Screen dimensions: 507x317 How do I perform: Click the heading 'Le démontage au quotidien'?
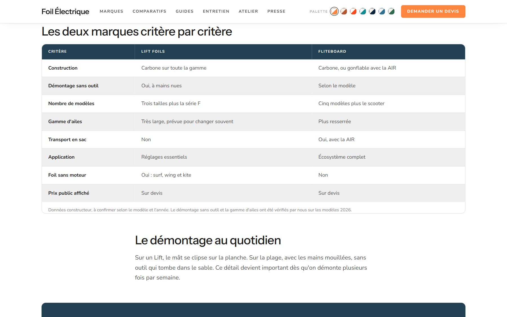pos(208,240)
